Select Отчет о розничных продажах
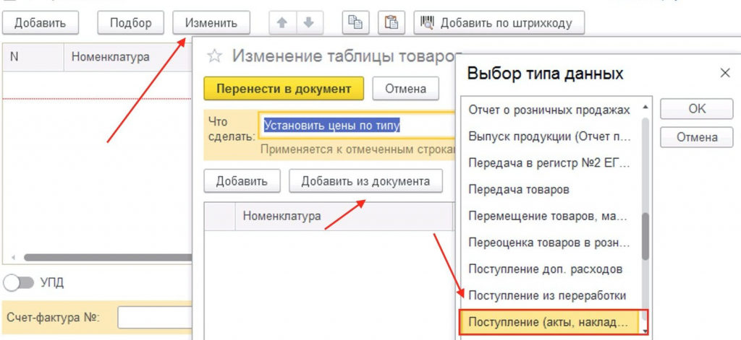This screenshot has width=741, height=340. 549,110
